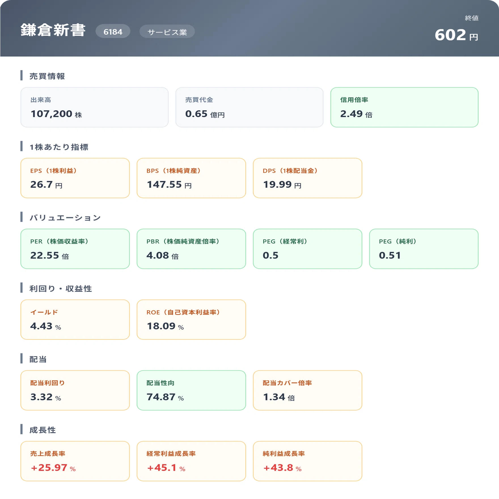Viewport: 499px width, 499px height.
Task: Click the 1株あたり指標 section heading
Action: tap(59, 147)
